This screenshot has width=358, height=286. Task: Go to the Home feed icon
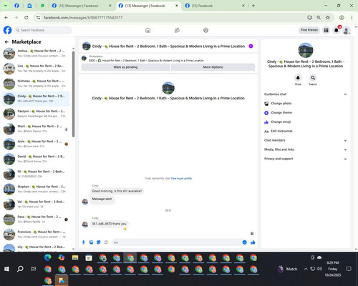tap(147, 30)
